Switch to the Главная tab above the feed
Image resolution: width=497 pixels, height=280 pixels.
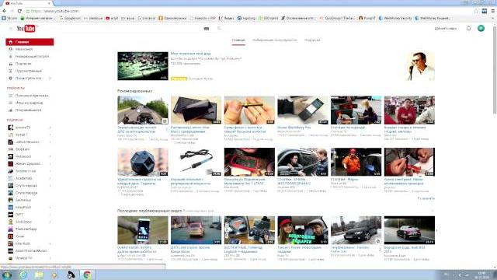[x=238, y=40]
